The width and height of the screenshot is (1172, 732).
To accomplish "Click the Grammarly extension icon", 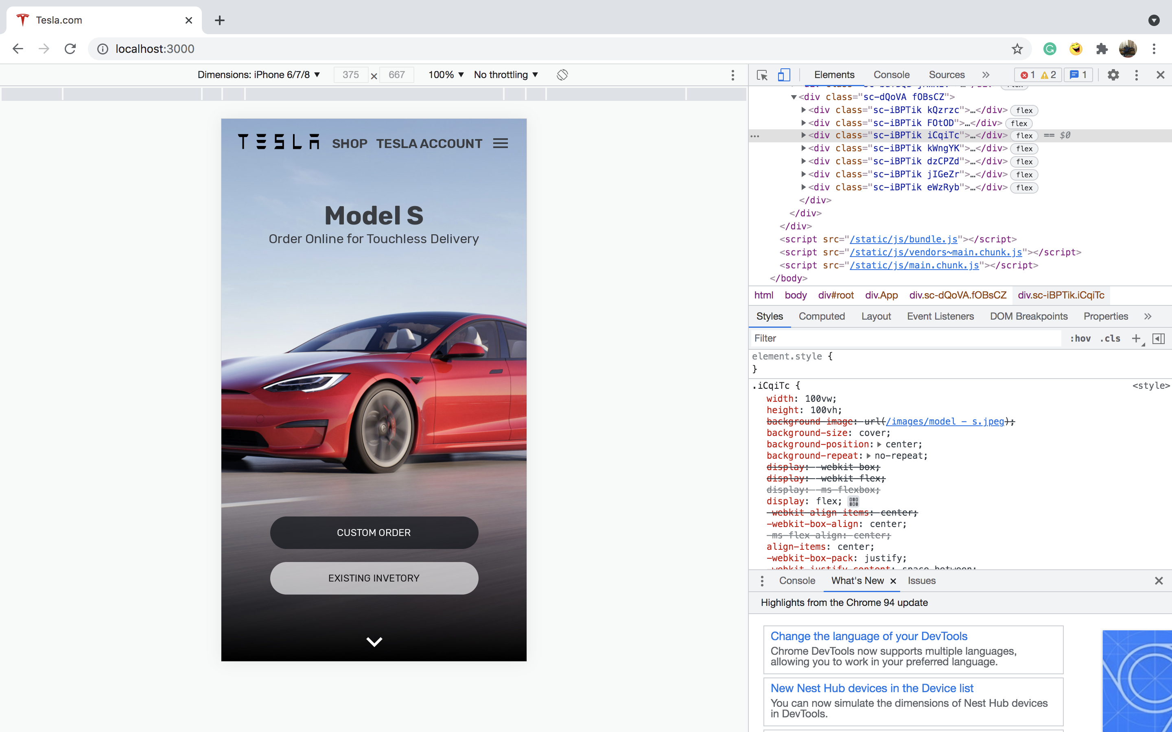I will coord(1049,48).
